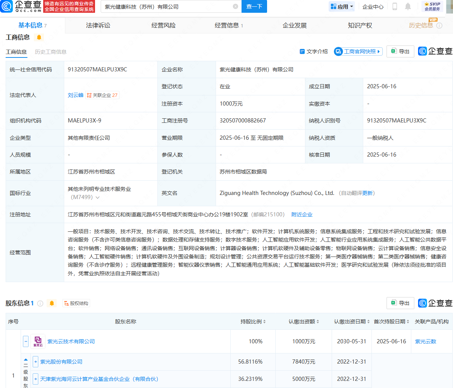Switch to 企业发展 tab
The image size is (453, 388).
point(294,25)
